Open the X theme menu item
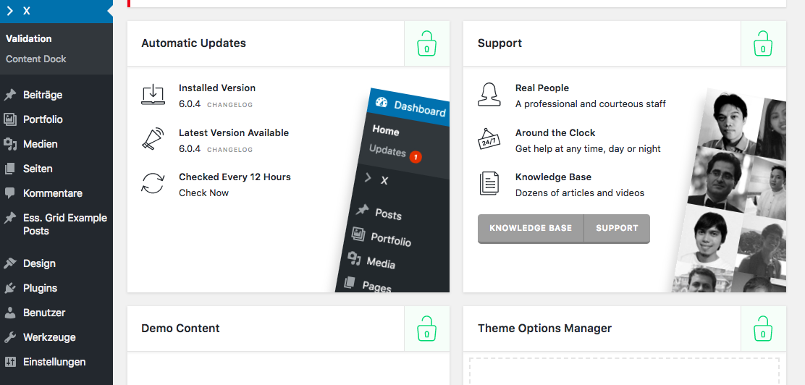This screenshot has height=385, width=805. pos(27,11)
